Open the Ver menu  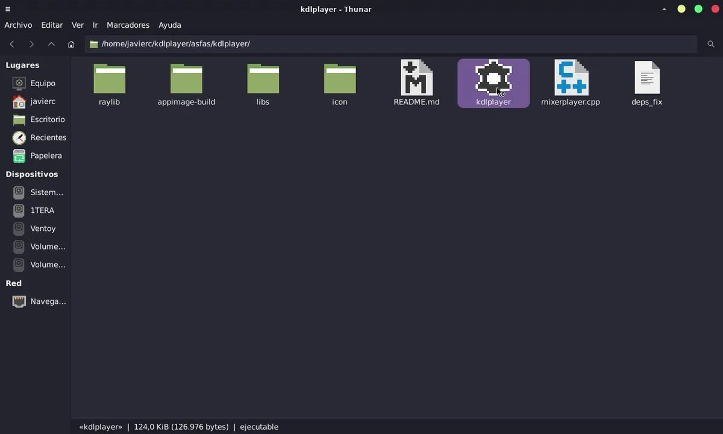78,25
